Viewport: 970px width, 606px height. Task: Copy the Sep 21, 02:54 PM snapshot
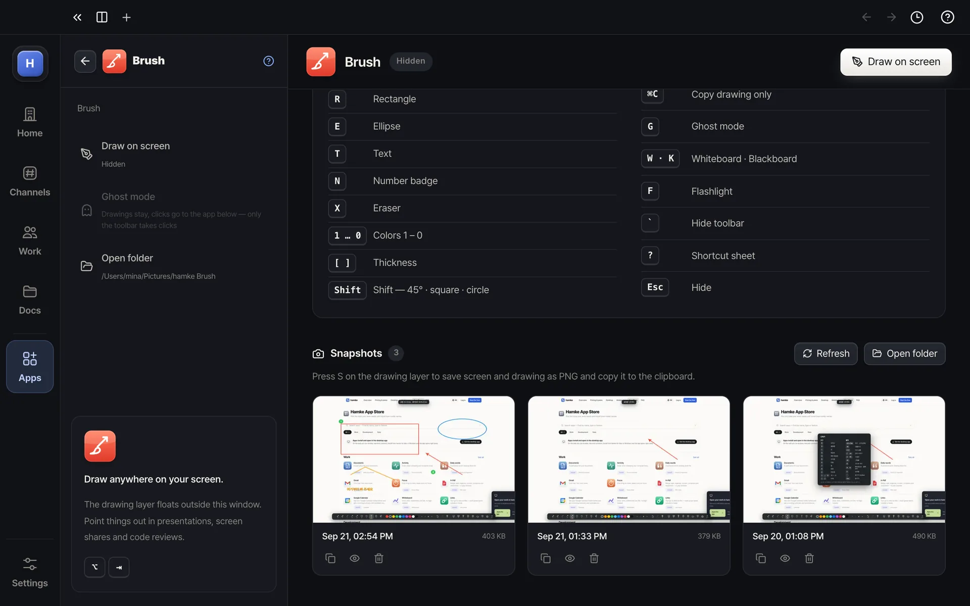point(330,558)
